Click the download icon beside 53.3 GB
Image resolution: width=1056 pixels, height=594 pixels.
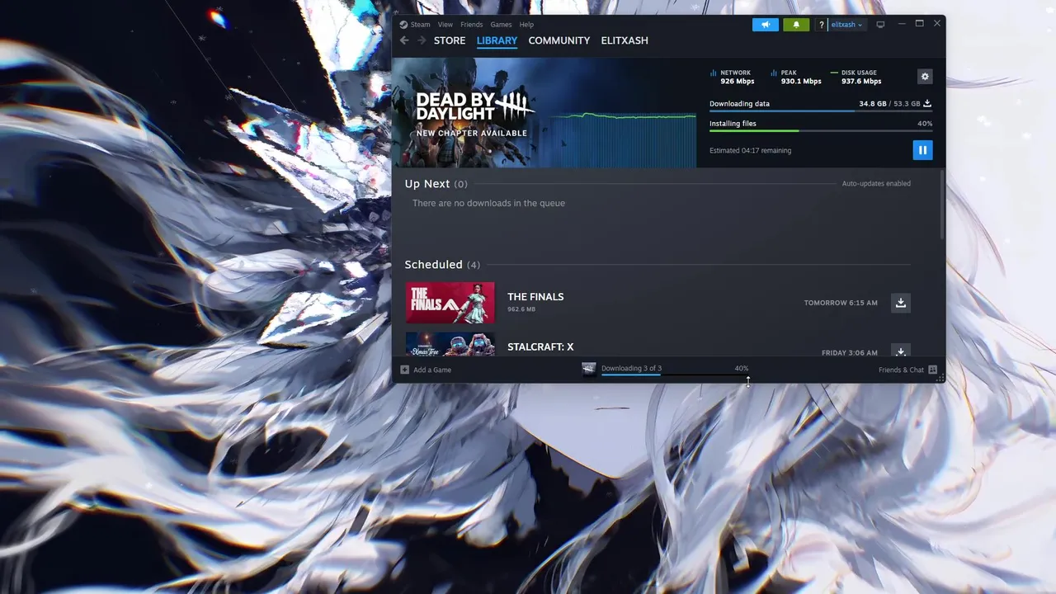coord(927,104)
